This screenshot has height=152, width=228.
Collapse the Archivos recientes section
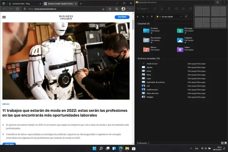(x=136, y=58)
